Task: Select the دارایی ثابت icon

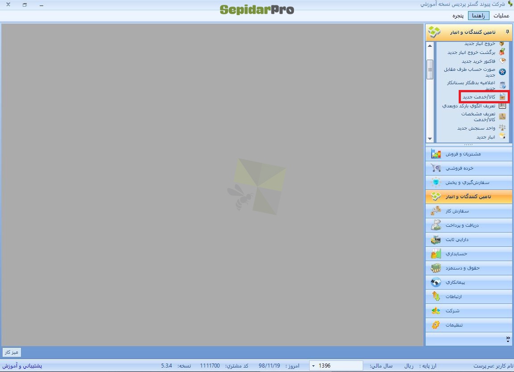Action: [x=436, y=240]
